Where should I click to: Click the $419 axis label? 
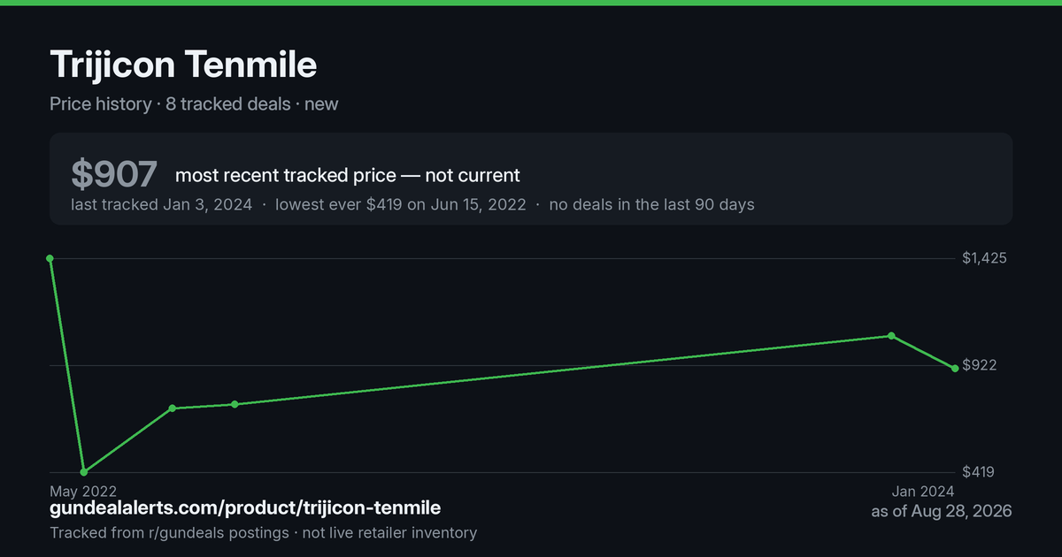(x=979, y=472)
